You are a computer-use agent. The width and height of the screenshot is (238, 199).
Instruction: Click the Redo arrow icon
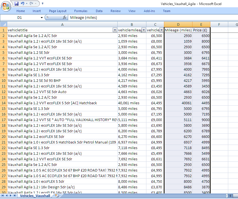[x=31, y=4]
